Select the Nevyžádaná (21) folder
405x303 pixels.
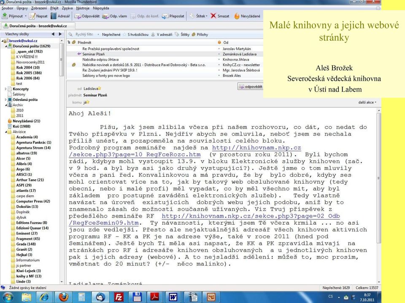(x=26, y=121)
